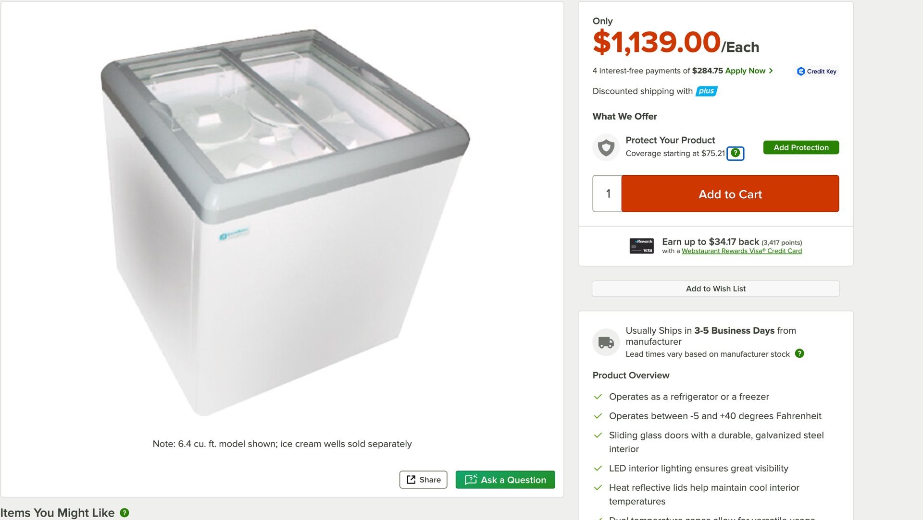Click the shipping truck icon
Screen dimensions: 923x520
606,342
